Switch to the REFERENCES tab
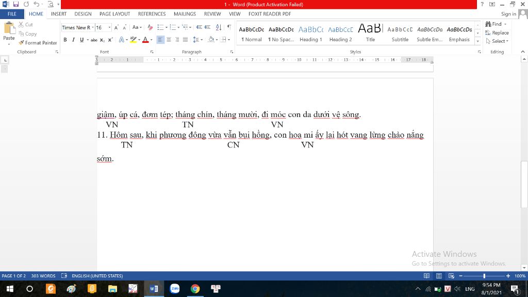This screenshot has height=297, width=528. click(152, 14)
